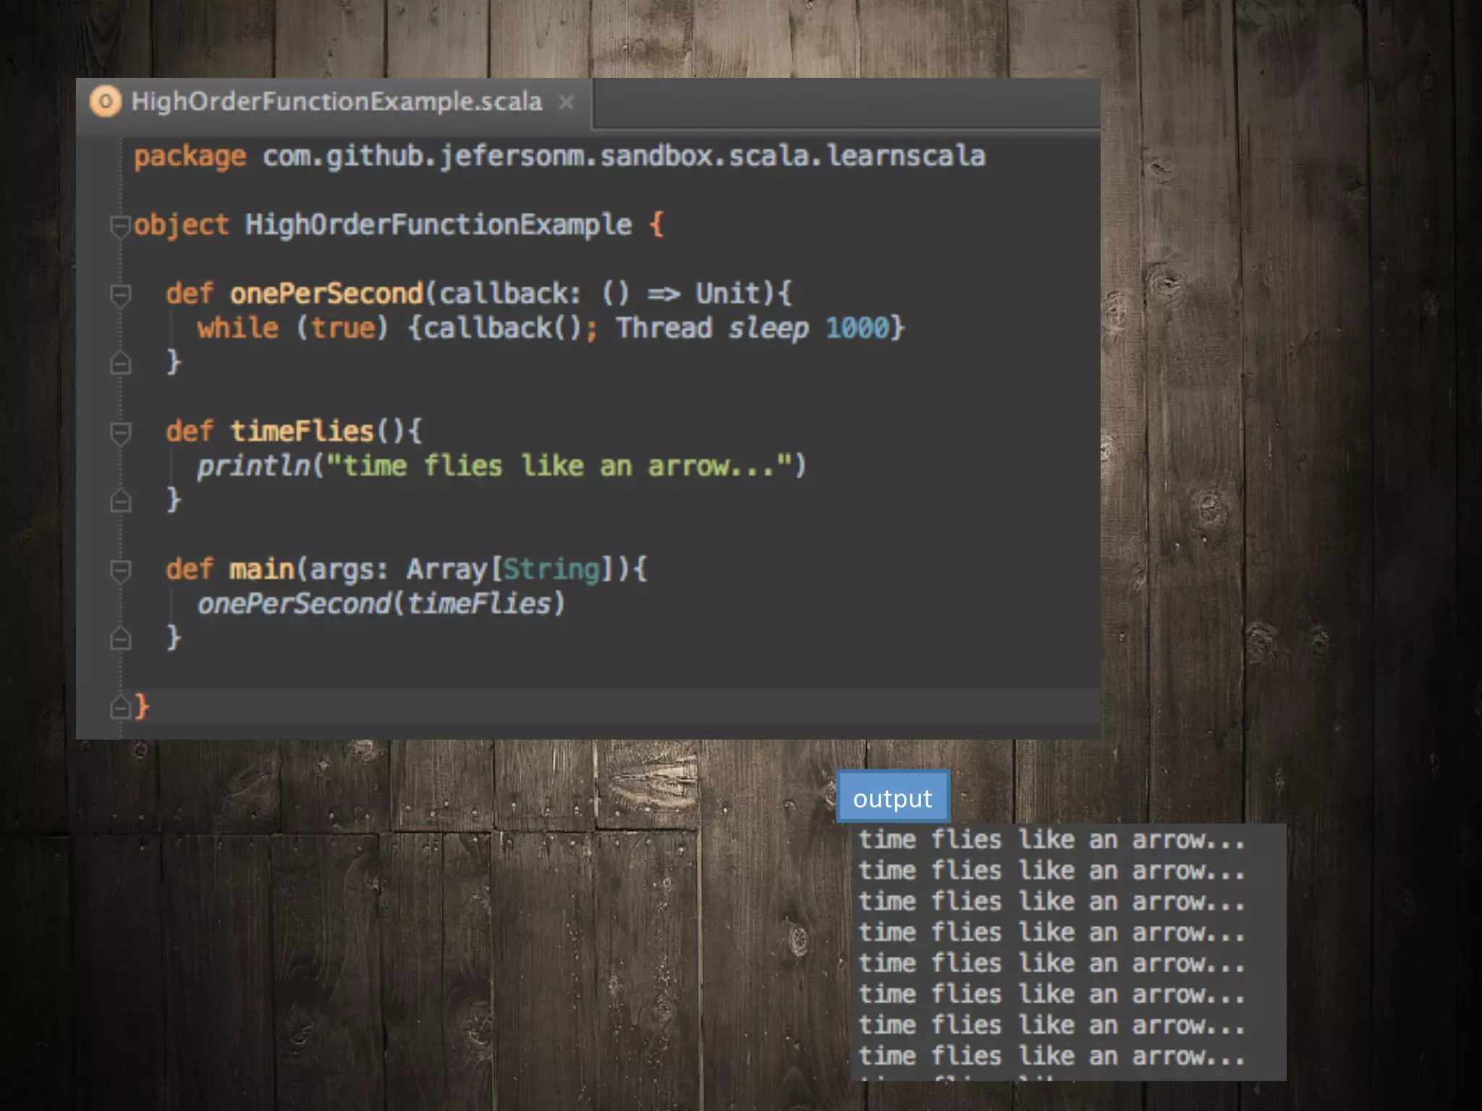Click the fold end marker of onePerSecond
1482x1111 pixels.
pos(120,362)
